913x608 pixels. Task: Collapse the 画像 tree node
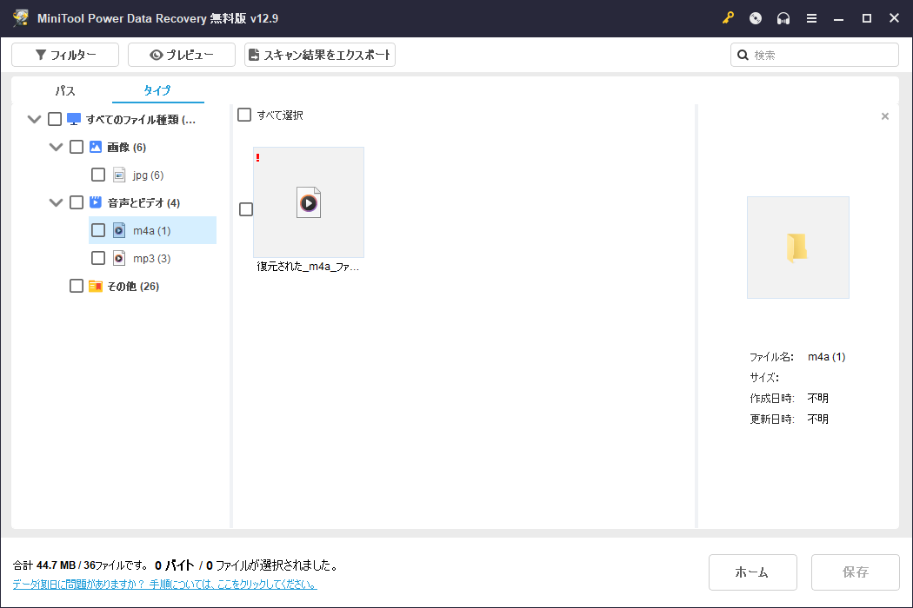pos(56,147)
